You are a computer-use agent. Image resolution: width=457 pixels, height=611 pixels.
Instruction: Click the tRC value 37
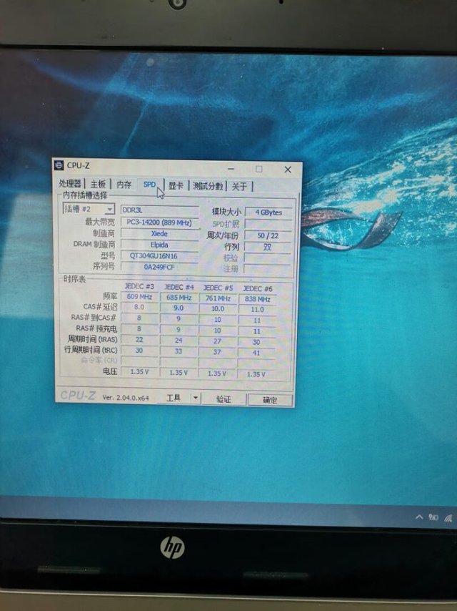pyautogui.click(x=217, y=352)
